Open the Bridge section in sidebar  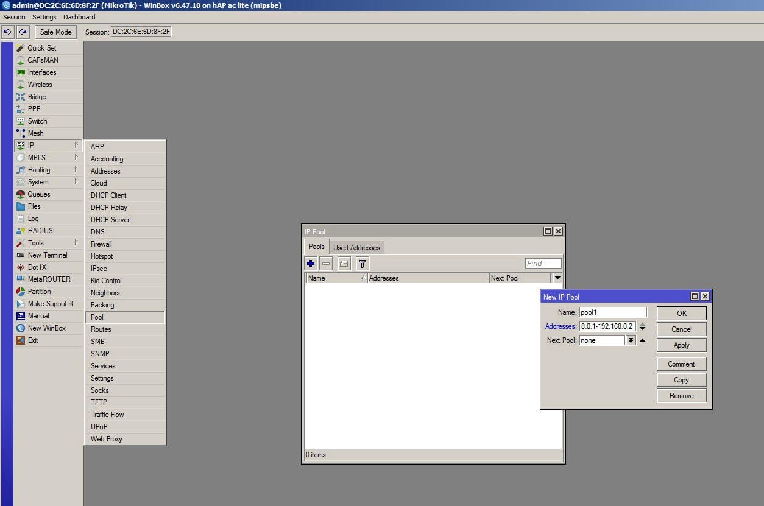(37, 97)
